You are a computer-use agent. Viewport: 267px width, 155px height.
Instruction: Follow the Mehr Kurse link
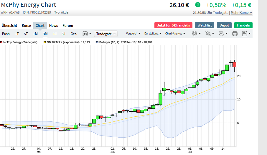point(241,13)
